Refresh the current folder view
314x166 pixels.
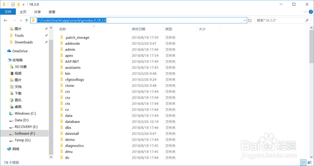pyautogui.click(x=250, y=20)
